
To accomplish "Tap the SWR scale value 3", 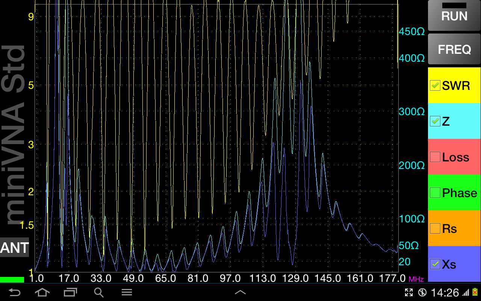I will 31,144.
